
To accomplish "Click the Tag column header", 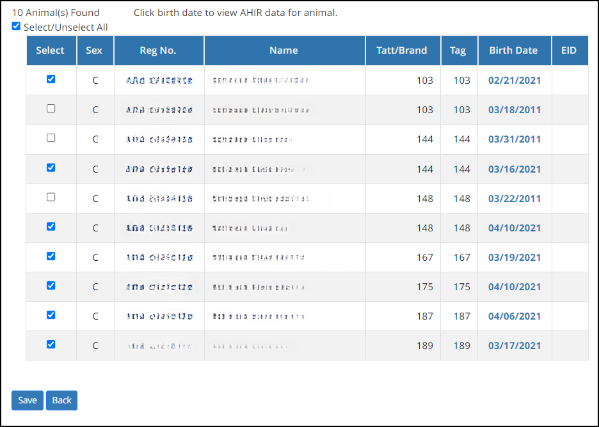I will pos(459,50).
